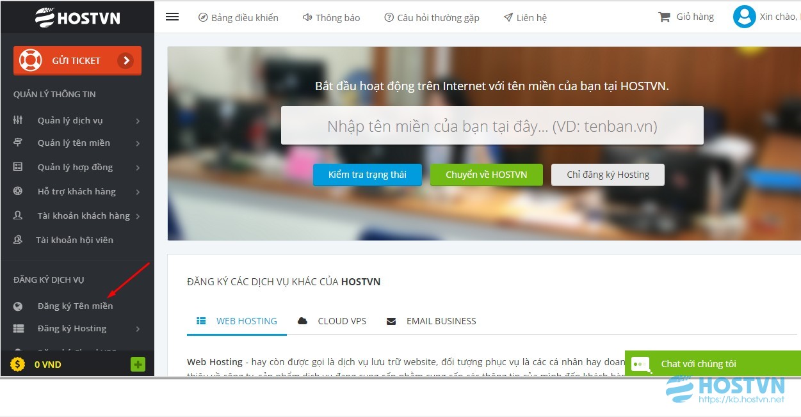
Task: Click the chat bubble icon in chat widget
Action: click(x=641, y=364)
